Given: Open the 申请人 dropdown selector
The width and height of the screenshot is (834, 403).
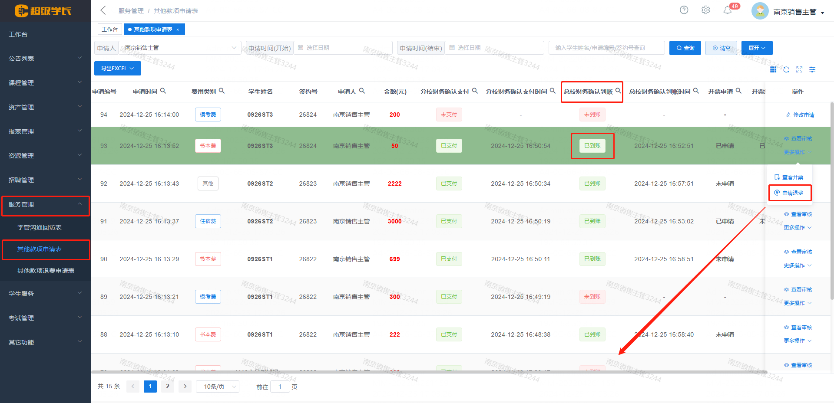Looking at the screenshot, I should click(x=180, y=48).
